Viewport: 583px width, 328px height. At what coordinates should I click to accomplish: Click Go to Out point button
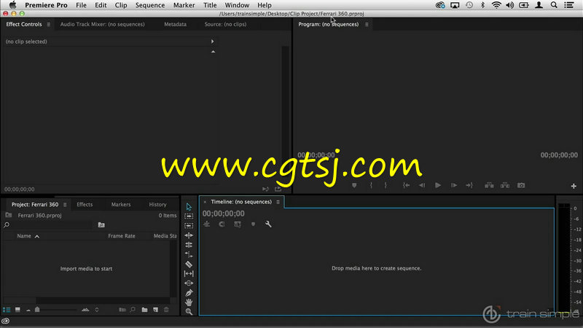coord(469,185)
